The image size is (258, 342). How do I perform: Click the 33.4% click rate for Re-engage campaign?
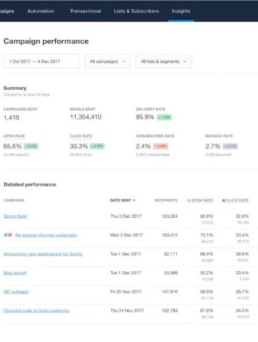242,235
